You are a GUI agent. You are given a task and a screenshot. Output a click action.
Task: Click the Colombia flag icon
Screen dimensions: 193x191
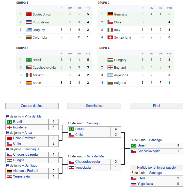[x=29, y=37]
